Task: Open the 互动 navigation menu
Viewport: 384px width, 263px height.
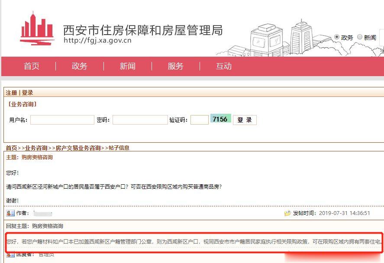Action: [223, 66]
